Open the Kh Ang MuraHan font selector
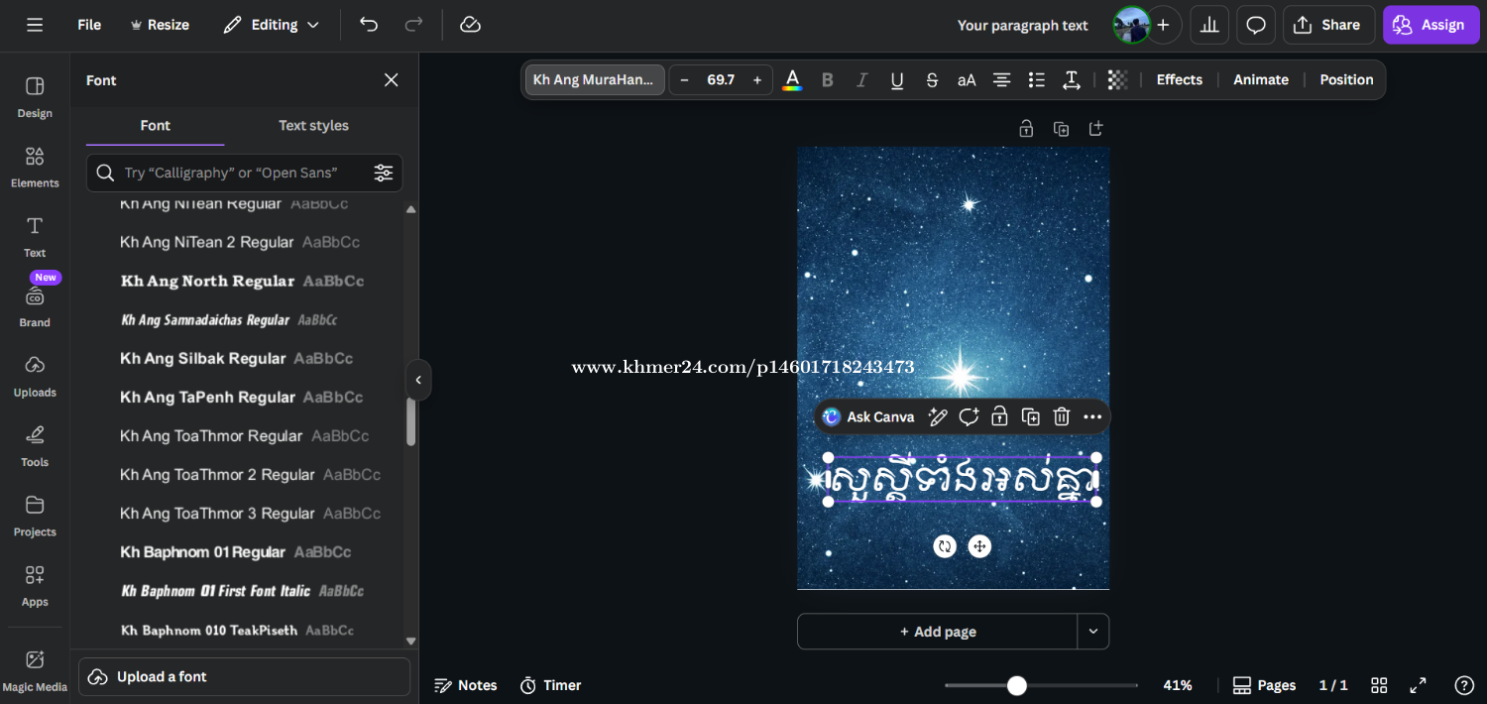The width and height of the screenshot is (1487, 704). click(595, 80)
